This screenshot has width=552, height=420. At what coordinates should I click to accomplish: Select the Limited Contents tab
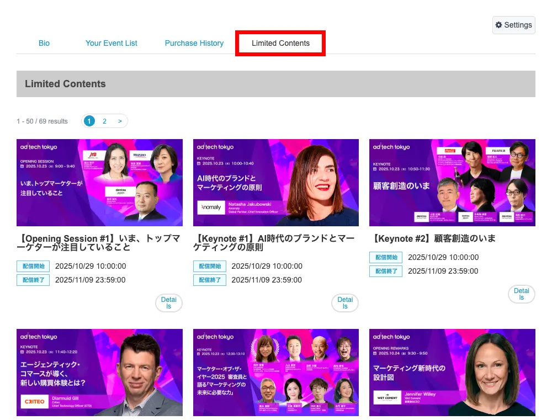point(280,43)
